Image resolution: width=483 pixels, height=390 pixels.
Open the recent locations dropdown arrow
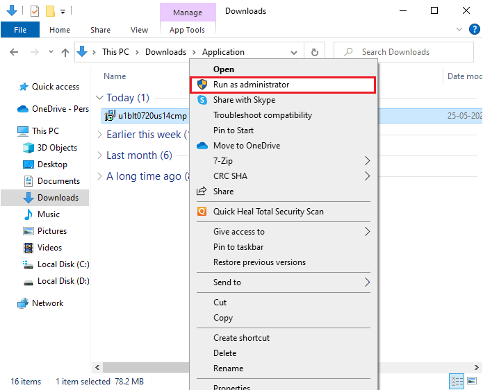click(51, 51)
